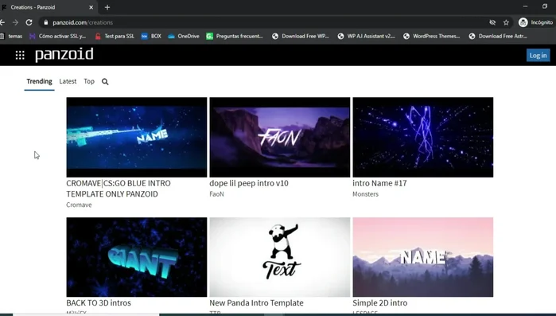Open the WordPress Themes bookmark
The width and height of the screenshot is (556, 316).
432,36
